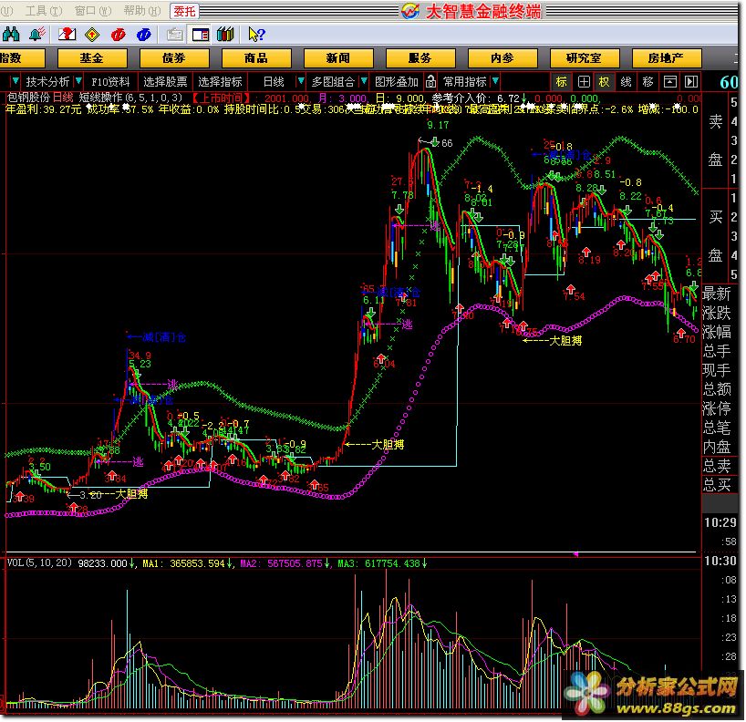Click the 多图组合 button

[x=333, y=82]
